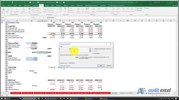
Task: Tick the Manual calculation checkbox
Action: [57, 2]
